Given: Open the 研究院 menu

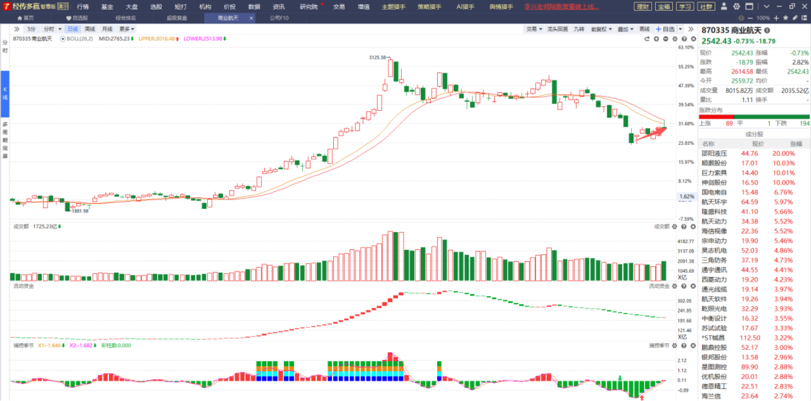Looking at the screenshot, I should pos(310,7).
